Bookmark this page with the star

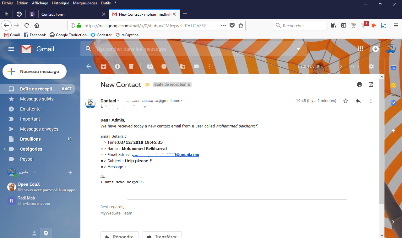241,26
